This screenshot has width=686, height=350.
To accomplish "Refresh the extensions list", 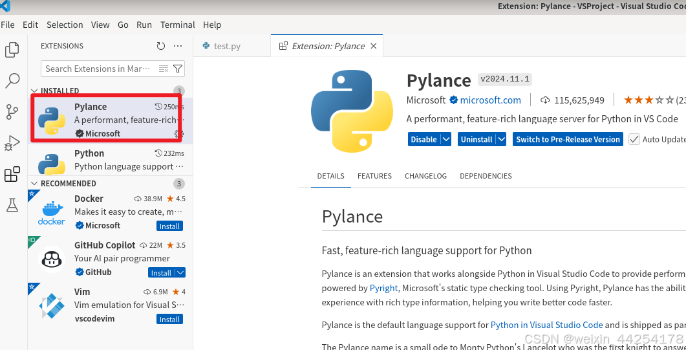I will point(161,46).
